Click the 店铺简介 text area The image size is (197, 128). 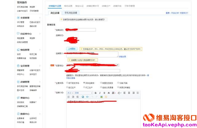(x=92, y=54)
